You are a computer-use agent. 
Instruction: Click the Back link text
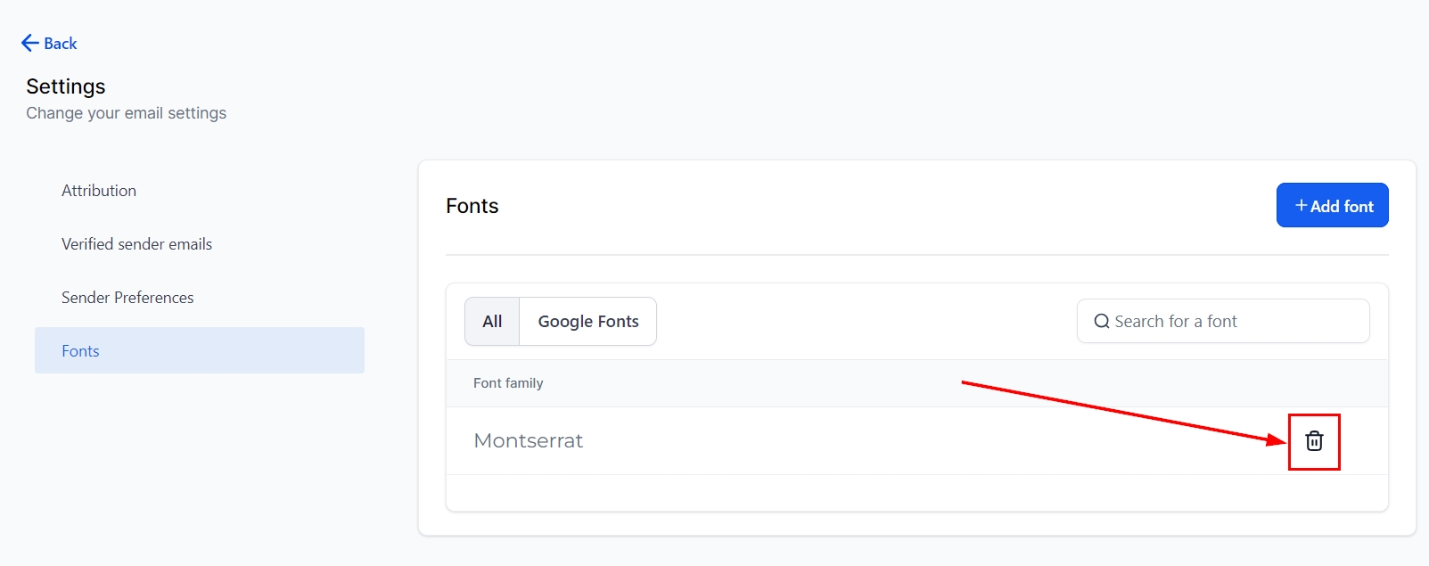click(x=61, y=44)
